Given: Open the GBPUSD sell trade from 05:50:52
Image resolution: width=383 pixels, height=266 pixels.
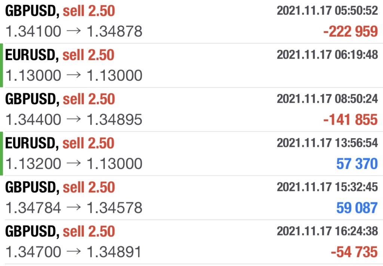Looking at the screenshot, I should point(191,21).
